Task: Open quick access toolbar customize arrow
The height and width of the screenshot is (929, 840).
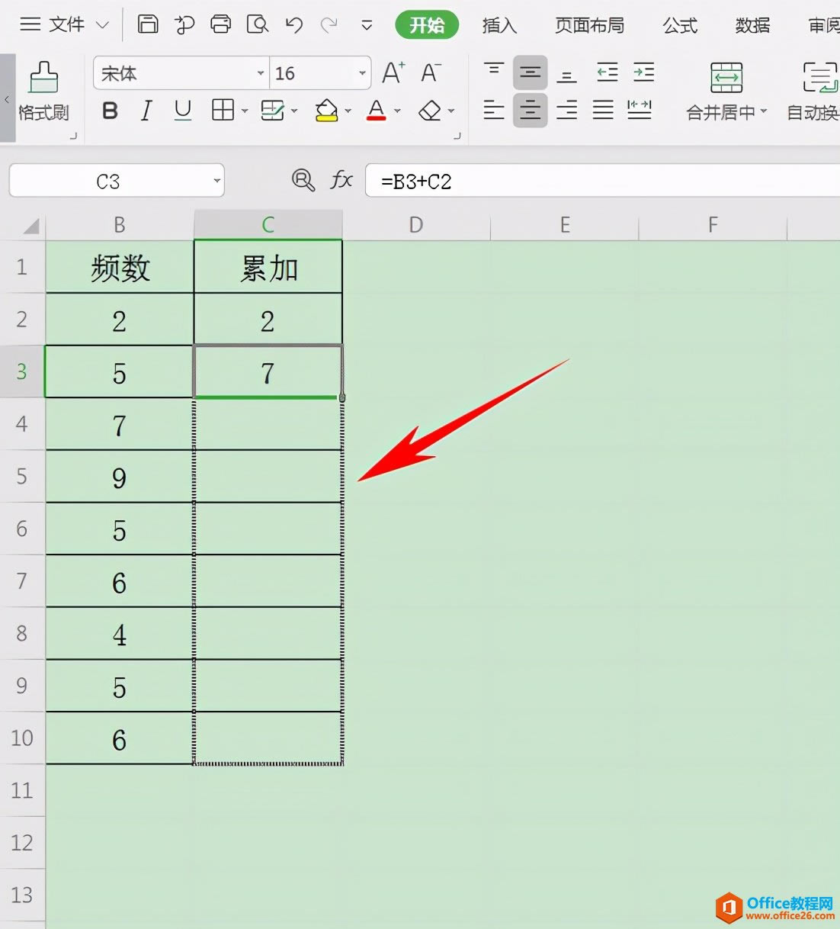Action: tap(367, 25)
